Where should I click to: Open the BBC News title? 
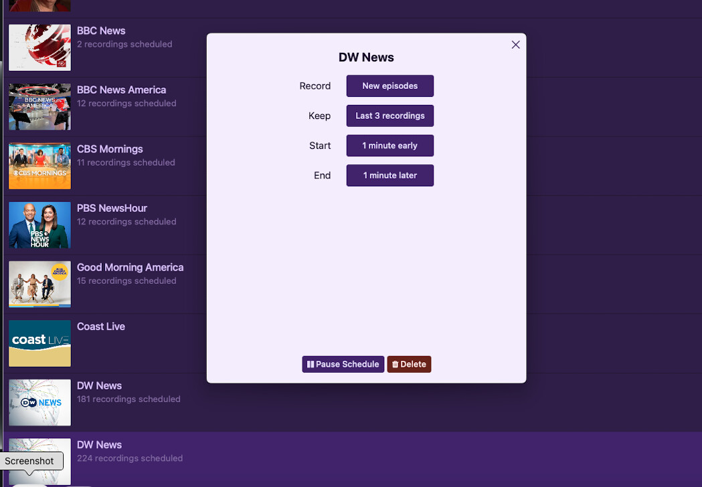coord(101,31)
